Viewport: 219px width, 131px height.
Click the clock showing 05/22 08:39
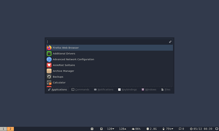(x=201, y=129)
